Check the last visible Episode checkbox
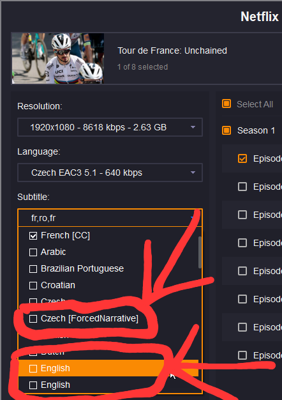The height and width of the screenshot is (400, 282). pyautogui.click(x=242, y=355)
